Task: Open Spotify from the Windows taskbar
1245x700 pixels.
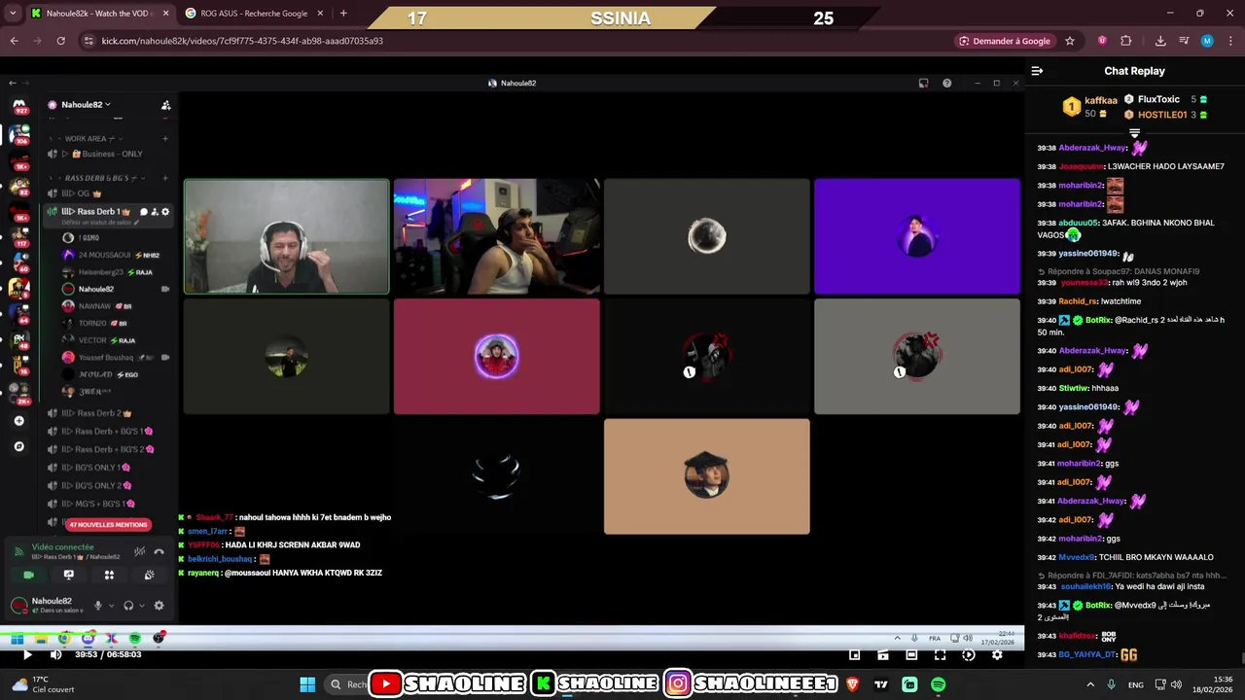Action: pyautogui.click(x=938, y=684)
